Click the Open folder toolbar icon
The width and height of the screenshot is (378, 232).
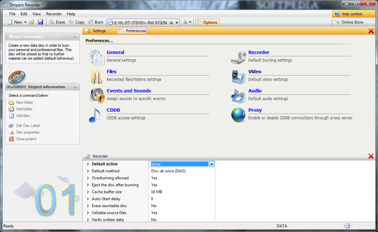point(31,22)
